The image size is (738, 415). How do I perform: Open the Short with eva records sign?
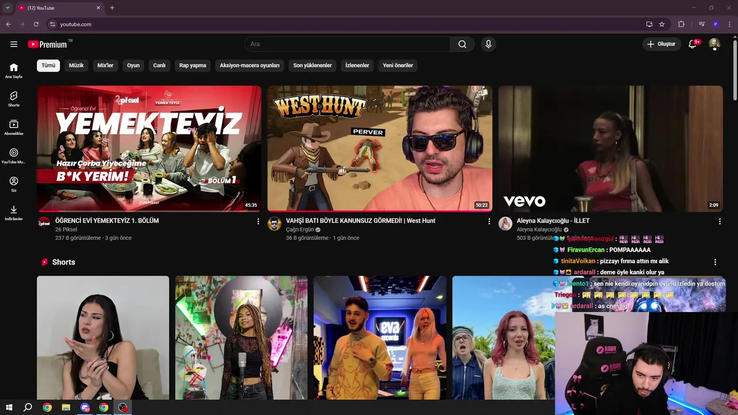[x=380, y=338]
